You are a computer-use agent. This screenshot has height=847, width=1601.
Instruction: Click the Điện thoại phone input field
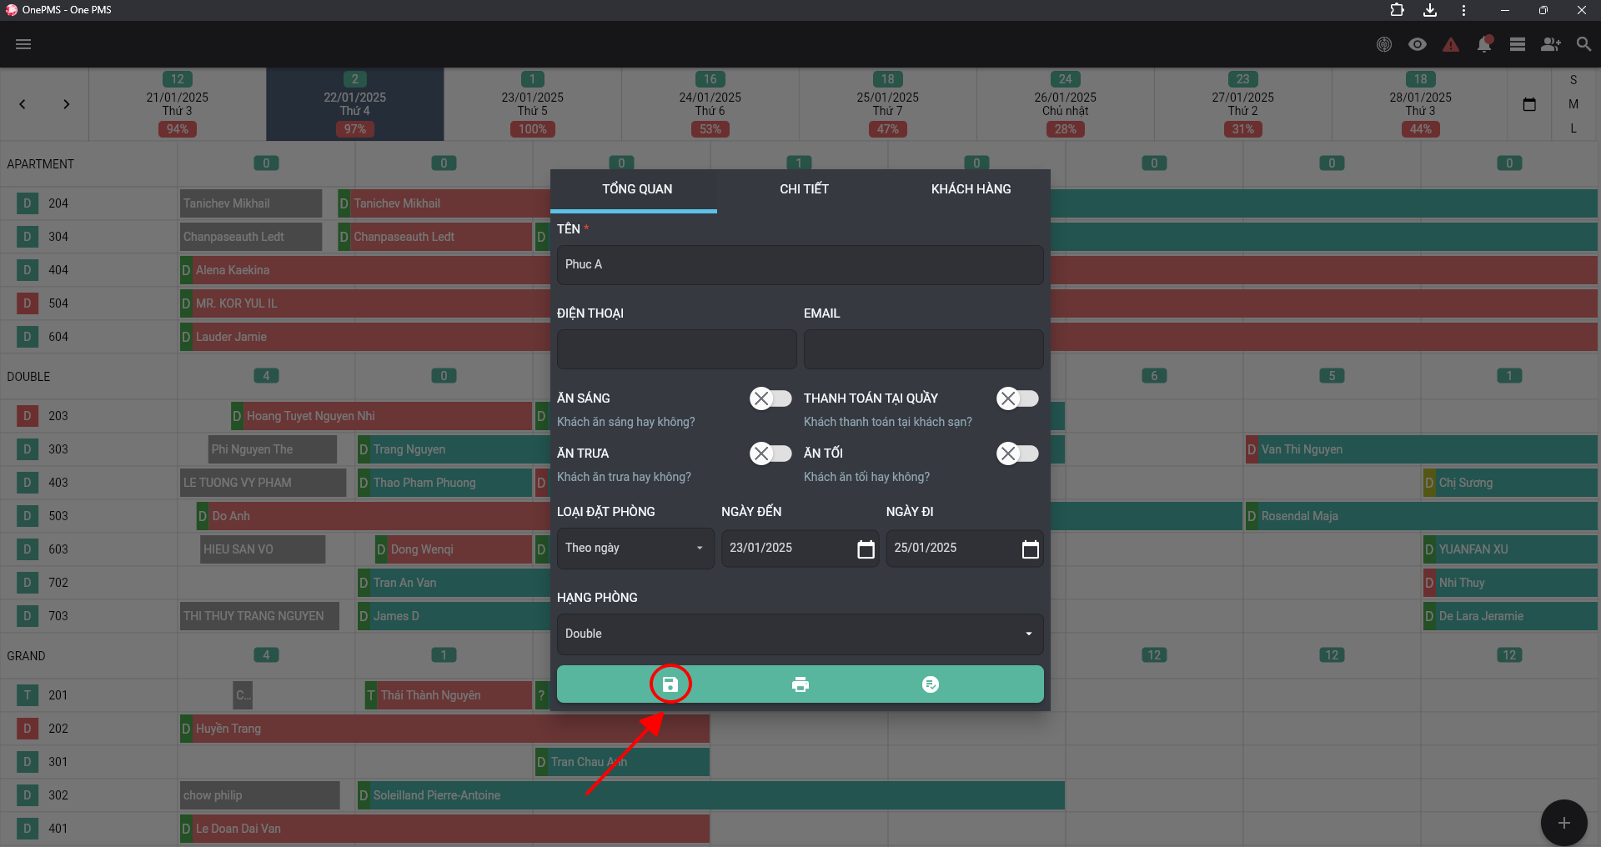tap(677, 349)
